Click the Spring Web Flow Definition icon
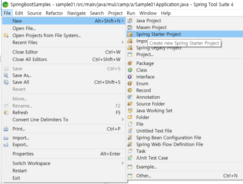Image resolution: width=243 pixels, height=184 pixels. pos(130,144)
